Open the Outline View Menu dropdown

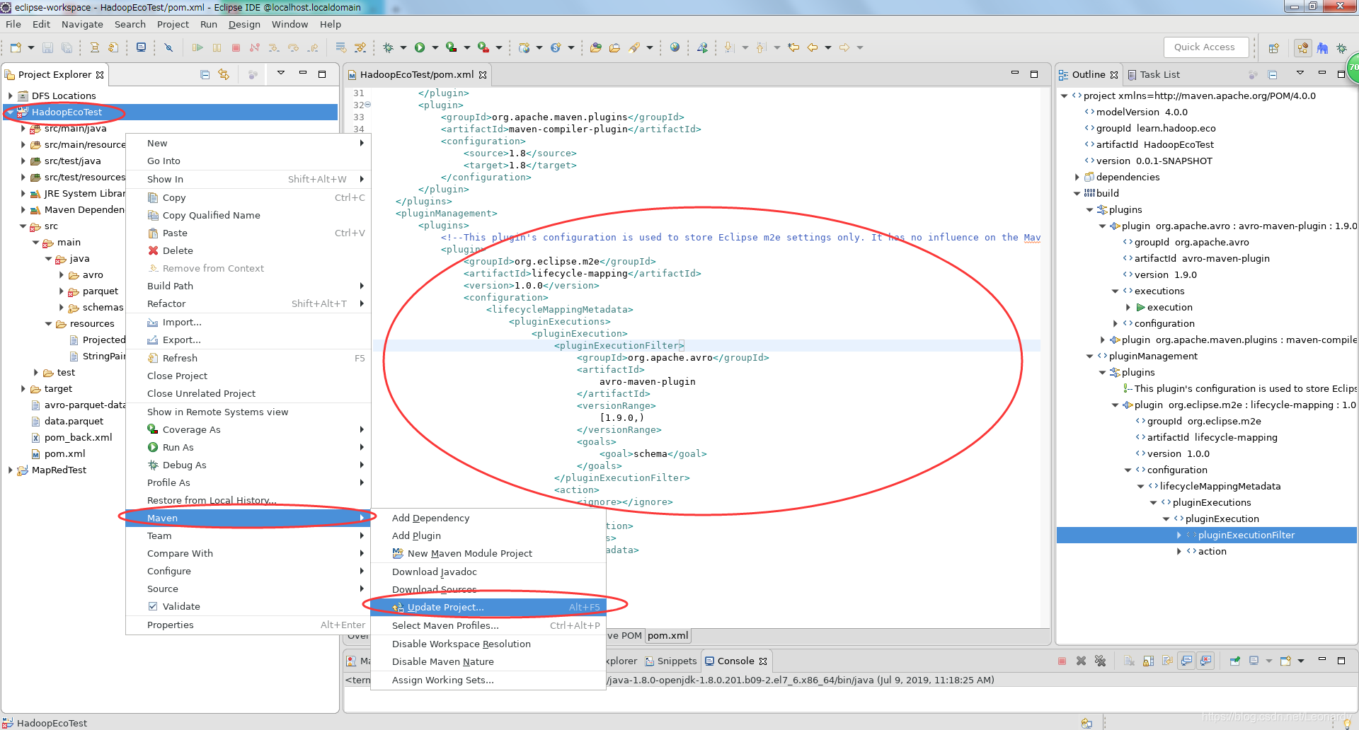pyautogui.click(x=1300, y=74)
